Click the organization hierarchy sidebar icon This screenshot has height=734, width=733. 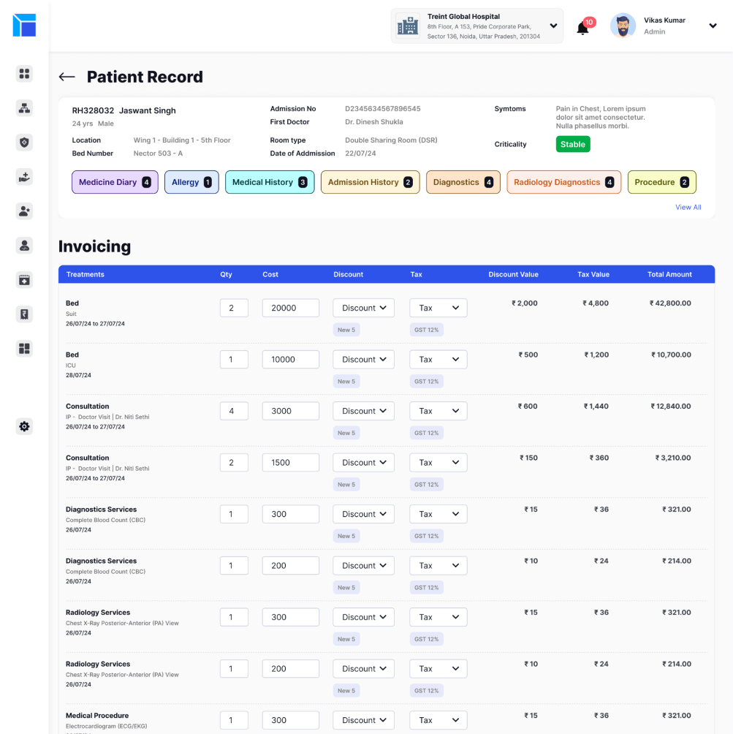pos(24,108)
